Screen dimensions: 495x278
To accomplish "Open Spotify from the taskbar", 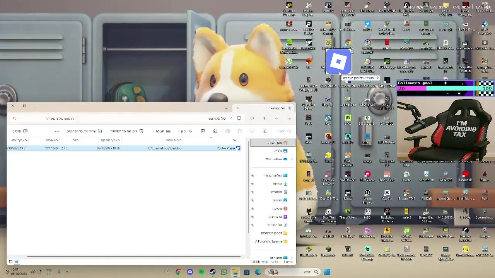I will [201, 272].
